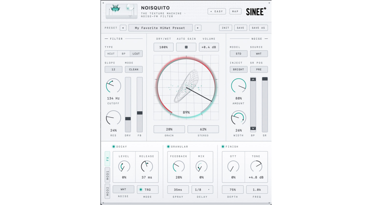Image resolution: width=372 pixels, height=205 pixels.
Task: Click the Stereo 62% field
Action: tap(203, 129)
